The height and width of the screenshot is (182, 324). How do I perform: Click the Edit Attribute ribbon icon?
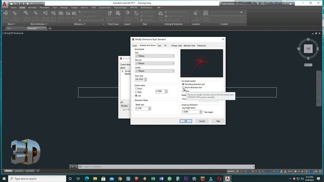pyautogui.click(x=15, y=14)
